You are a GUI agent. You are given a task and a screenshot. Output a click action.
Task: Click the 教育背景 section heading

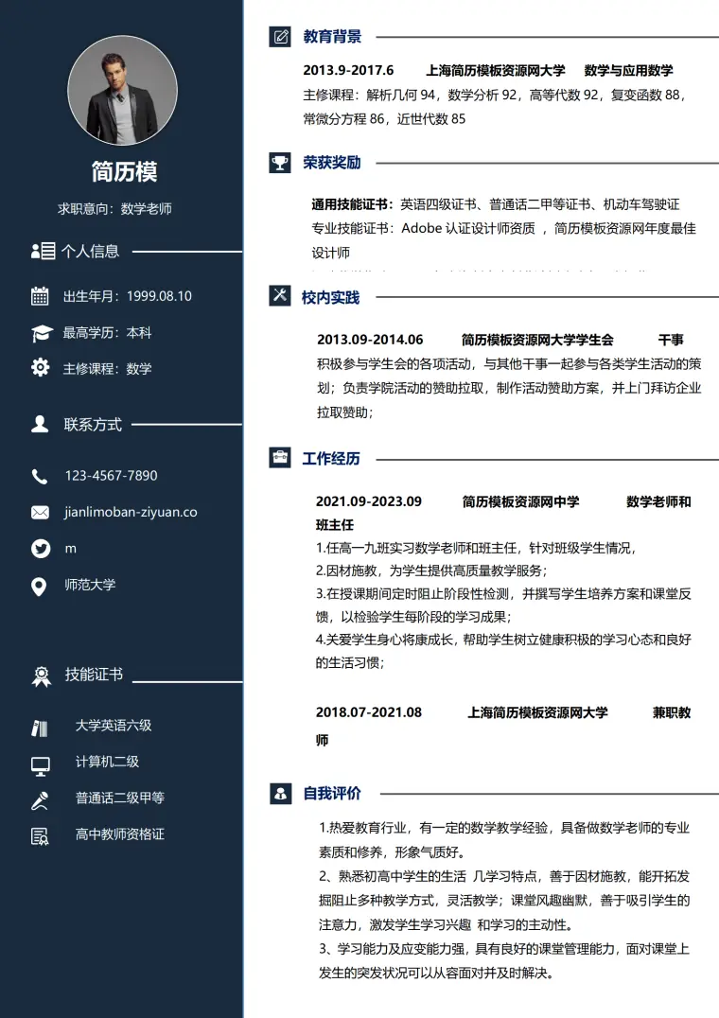pyautogui.click(x=332, y=36)
